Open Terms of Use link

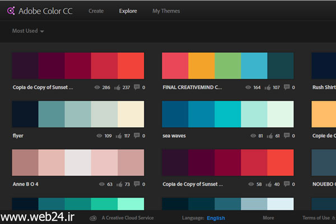click(316, 218)
